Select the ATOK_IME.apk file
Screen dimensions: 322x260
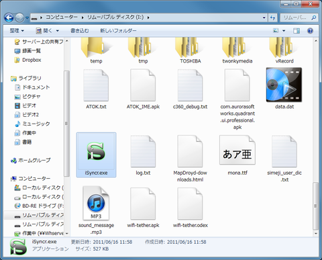[143, 89]
